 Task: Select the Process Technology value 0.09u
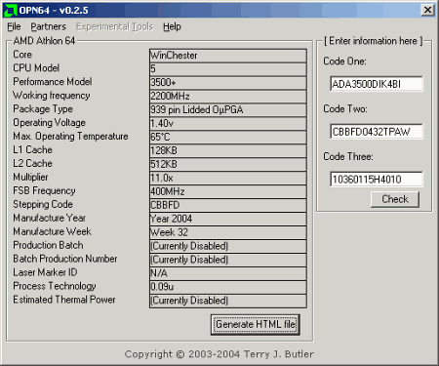[x=228, y=288]
